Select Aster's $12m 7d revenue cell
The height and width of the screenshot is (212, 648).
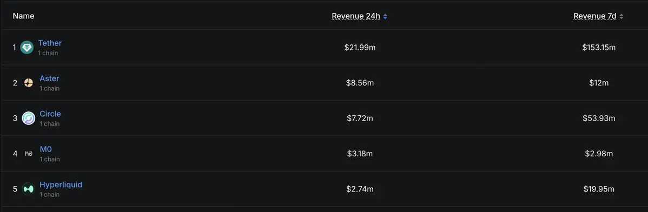coord(599,83)
